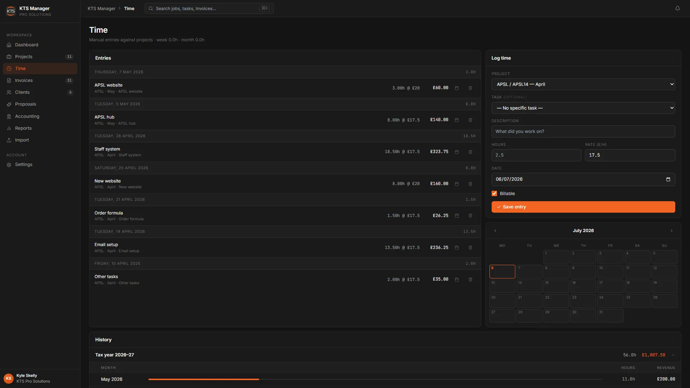Image resolution: width=690 pixels, height=388 pixels.
Task: Click calendar icon on New website entry
Action: (x=457, y=184)
